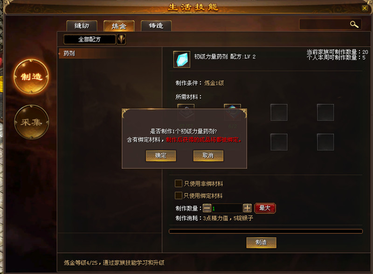This screenshot has width=373, height=274.
Task: Confirm crafting with 确定 button
Action: [161, 156]
